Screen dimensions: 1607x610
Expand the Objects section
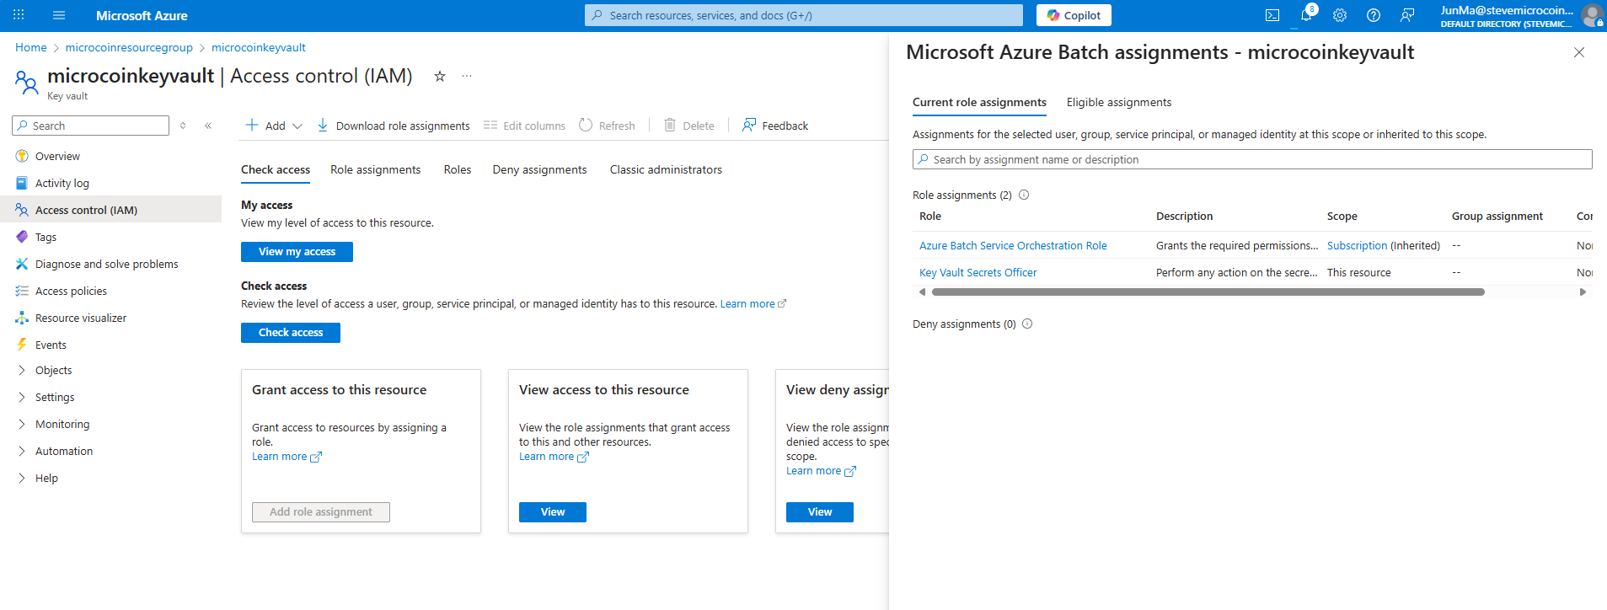click(x=53, y=370)
